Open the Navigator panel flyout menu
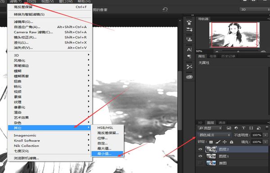The height and width of the screenshot is (173, 270). pyautogui.click(x=268, y=19)
